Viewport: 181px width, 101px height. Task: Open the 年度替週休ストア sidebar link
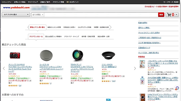click(144, 48)
